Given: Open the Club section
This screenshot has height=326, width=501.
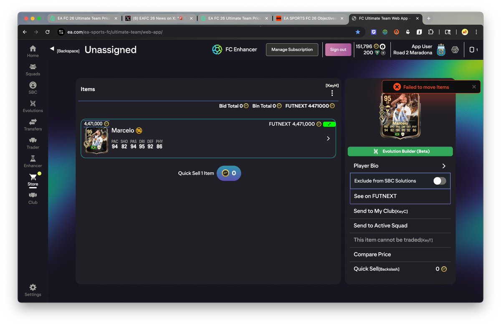Looking at the screenshot, I should 33,198.
